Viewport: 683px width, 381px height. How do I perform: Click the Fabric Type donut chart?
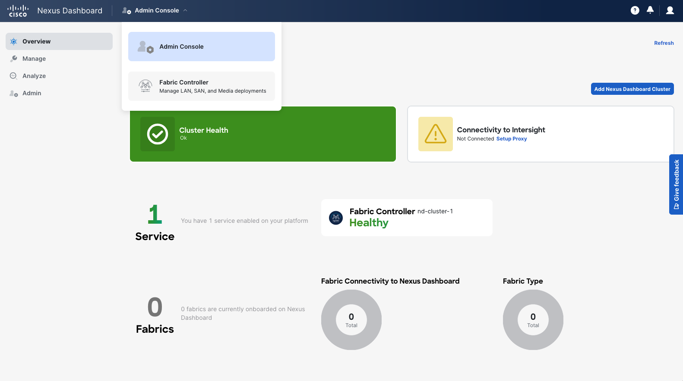tap(533, 320)
